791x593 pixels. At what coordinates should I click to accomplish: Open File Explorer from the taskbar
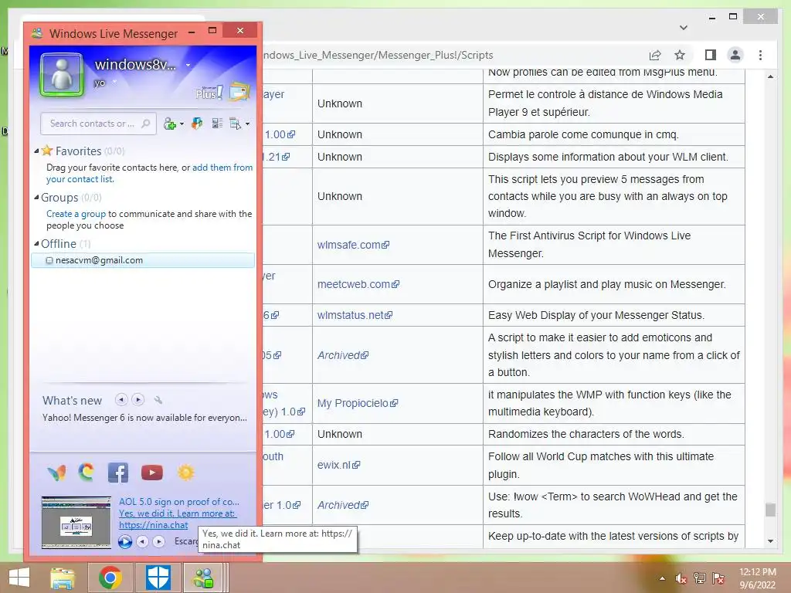point(62,578)
